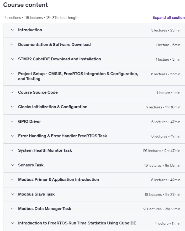This screenshot has width=185, height=231.
Task: Click chevron for Modbus Primer & Application Introduction
Action: point(12,180)
